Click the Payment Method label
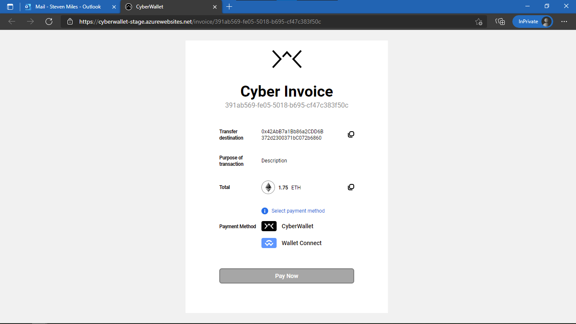The image size is (576, 324). pyautogui.click(x=238, y=227)
